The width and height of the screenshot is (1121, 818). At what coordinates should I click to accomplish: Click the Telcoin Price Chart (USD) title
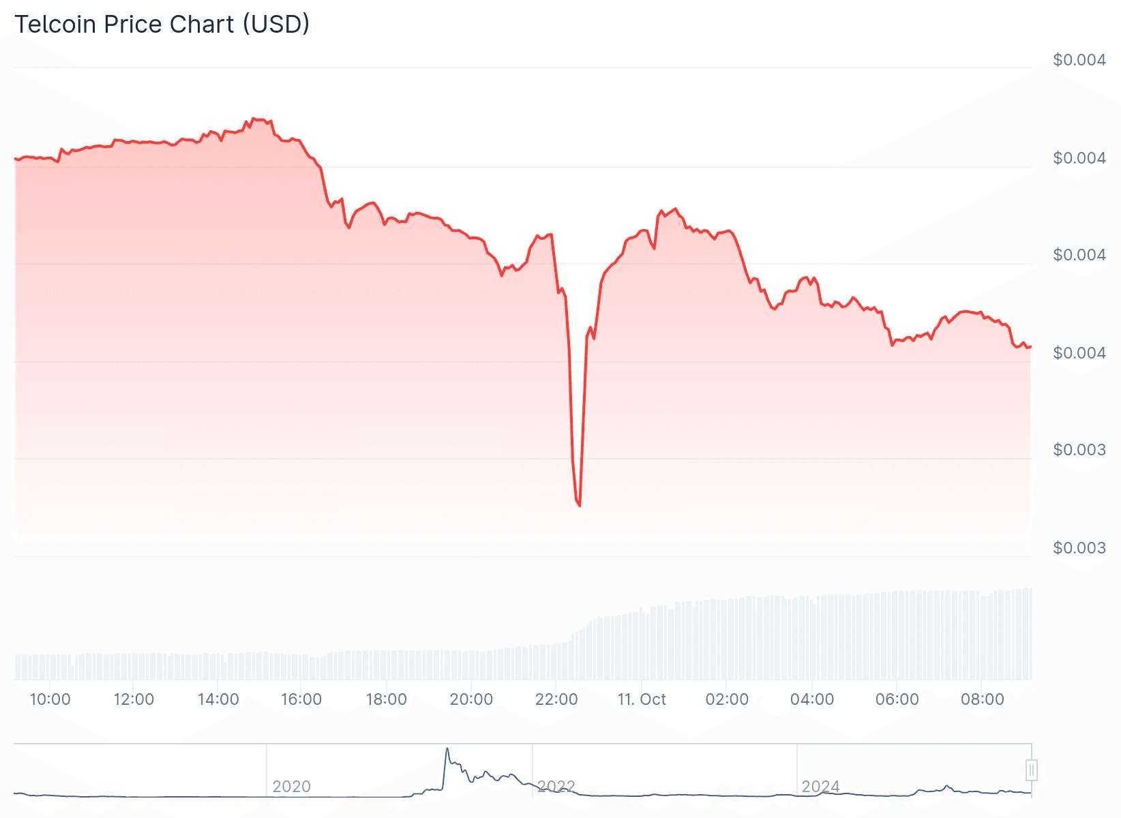click(x=162, y=25)
